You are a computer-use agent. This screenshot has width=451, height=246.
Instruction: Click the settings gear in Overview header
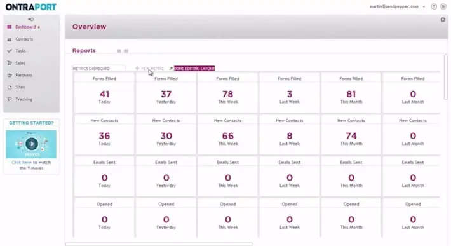[443, 20]
